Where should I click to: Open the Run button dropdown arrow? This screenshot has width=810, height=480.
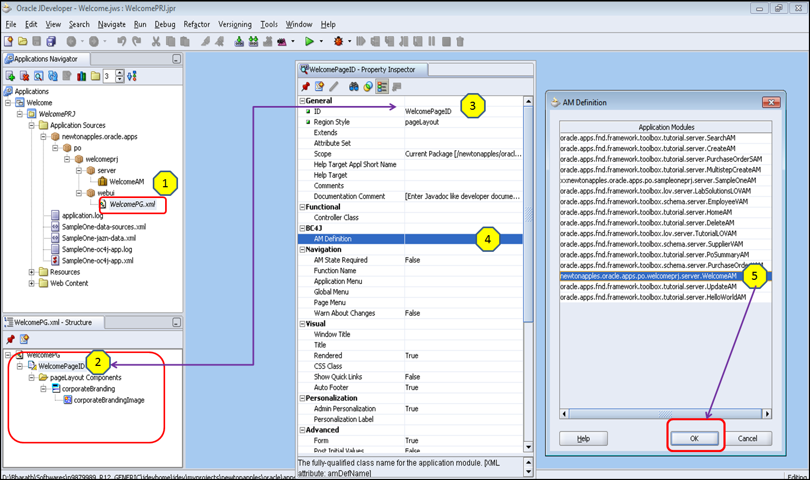click(321, 41)
